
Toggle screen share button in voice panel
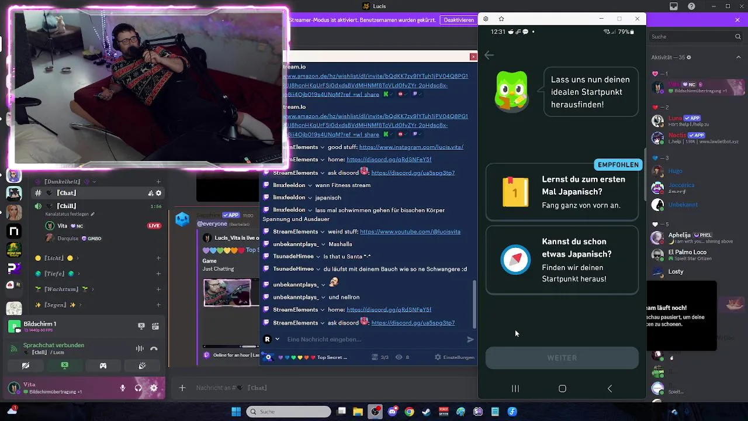[64, 365]
